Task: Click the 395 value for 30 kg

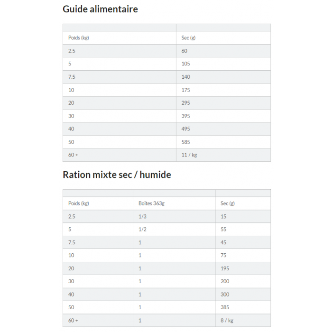Action: pyautogui.click(x=185, y=116)
